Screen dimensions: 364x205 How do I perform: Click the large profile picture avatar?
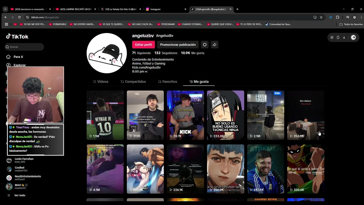click(107, 53)
